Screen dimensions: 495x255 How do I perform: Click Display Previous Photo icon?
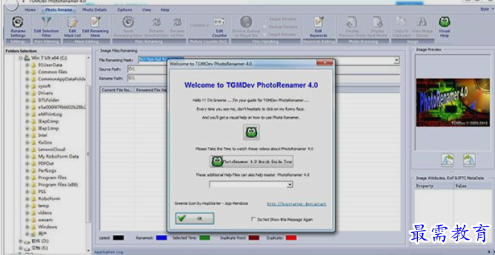pyautogui.click(x=351, y=22)
